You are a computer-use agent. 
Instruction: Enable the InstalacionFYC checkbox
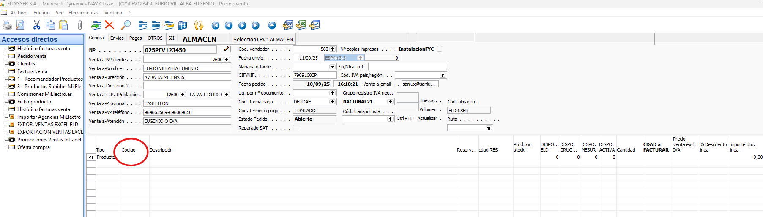click(439, 49)
